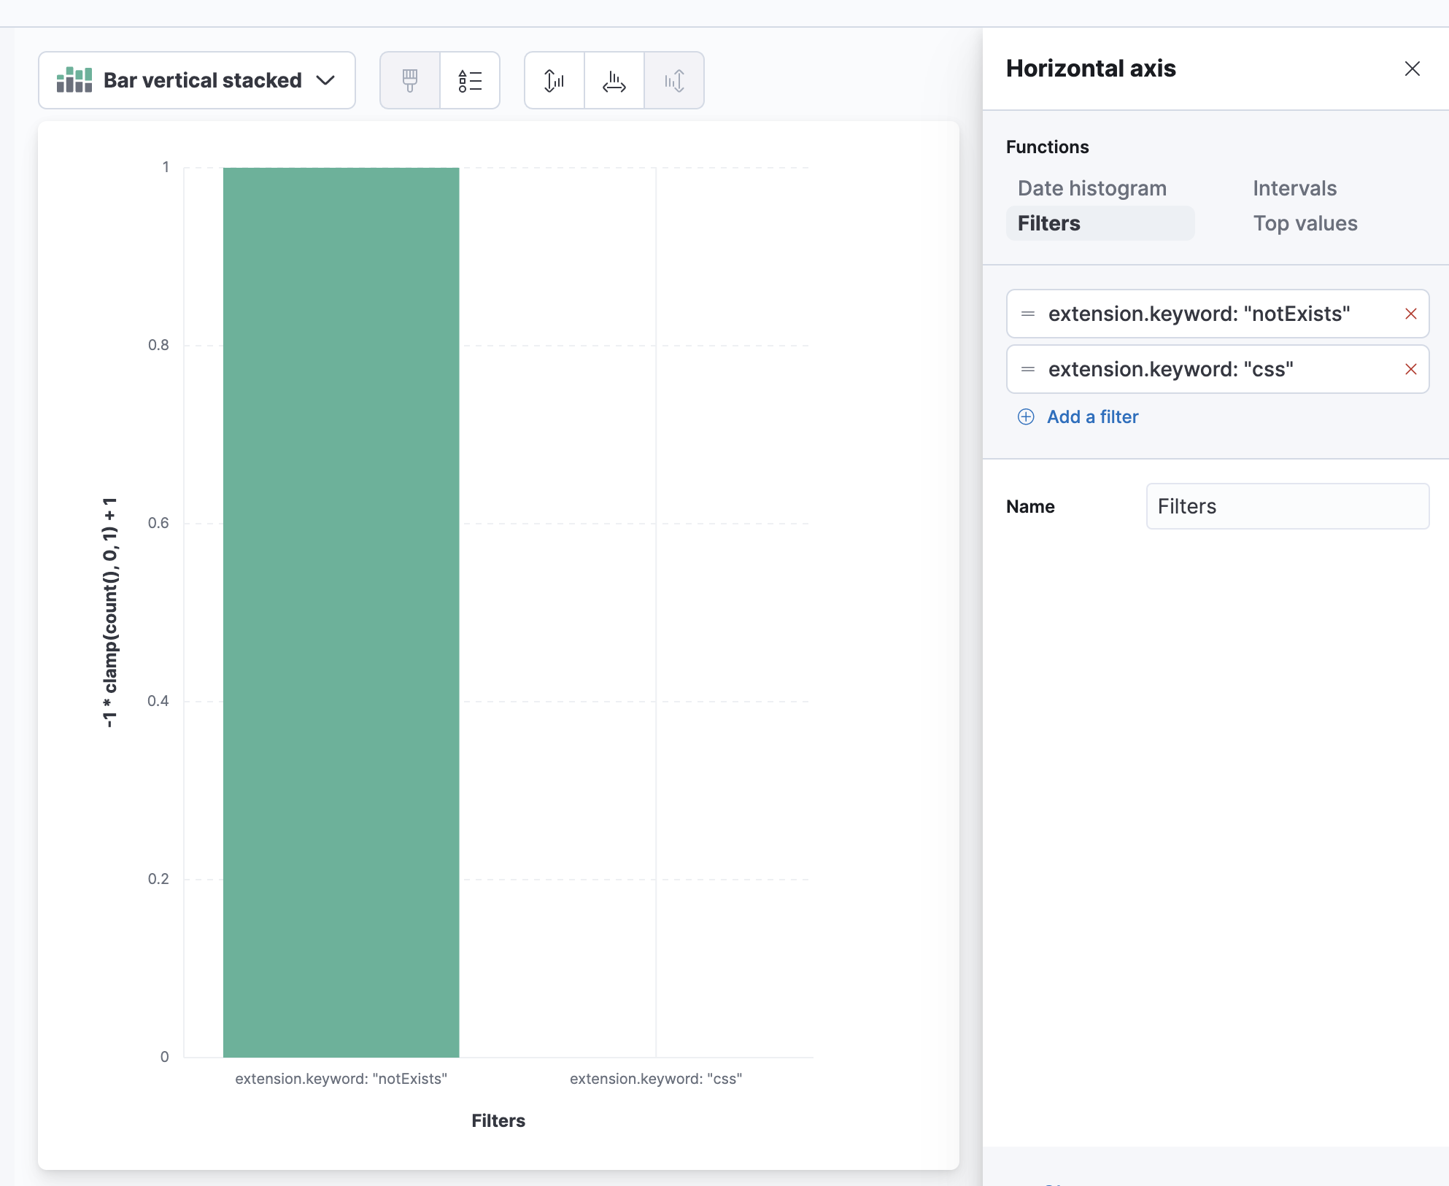Select the Date histogram function
This screenshot has height=1186, width=1449.
[1091, 188]
